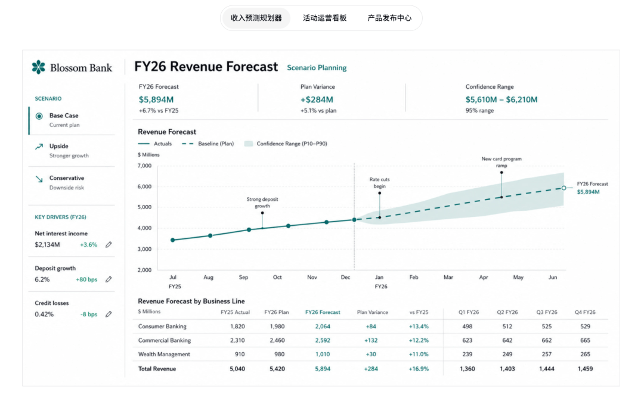Choose the Conservative downside risk scenario

[72, 182]
